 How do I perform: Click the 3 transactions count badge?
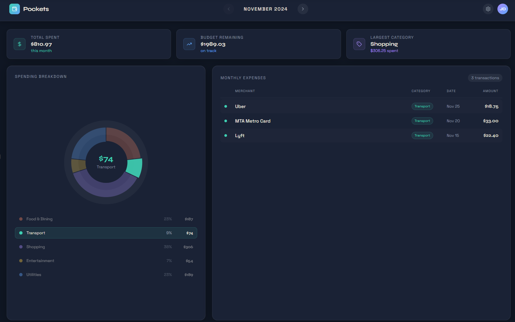(x=485, y=78)
